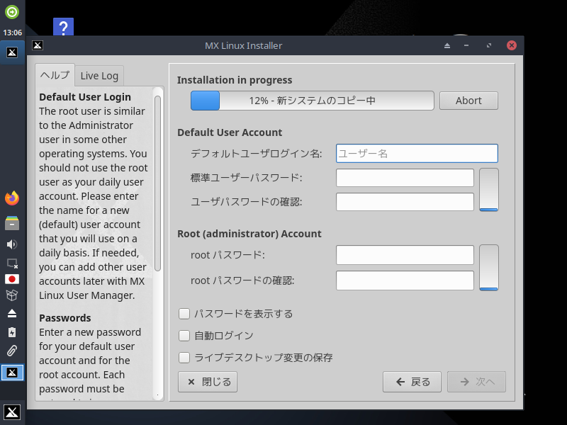Click the MX Linux Installer title text
This screenshot has height=425, width=567.
[x=243, y=45]
